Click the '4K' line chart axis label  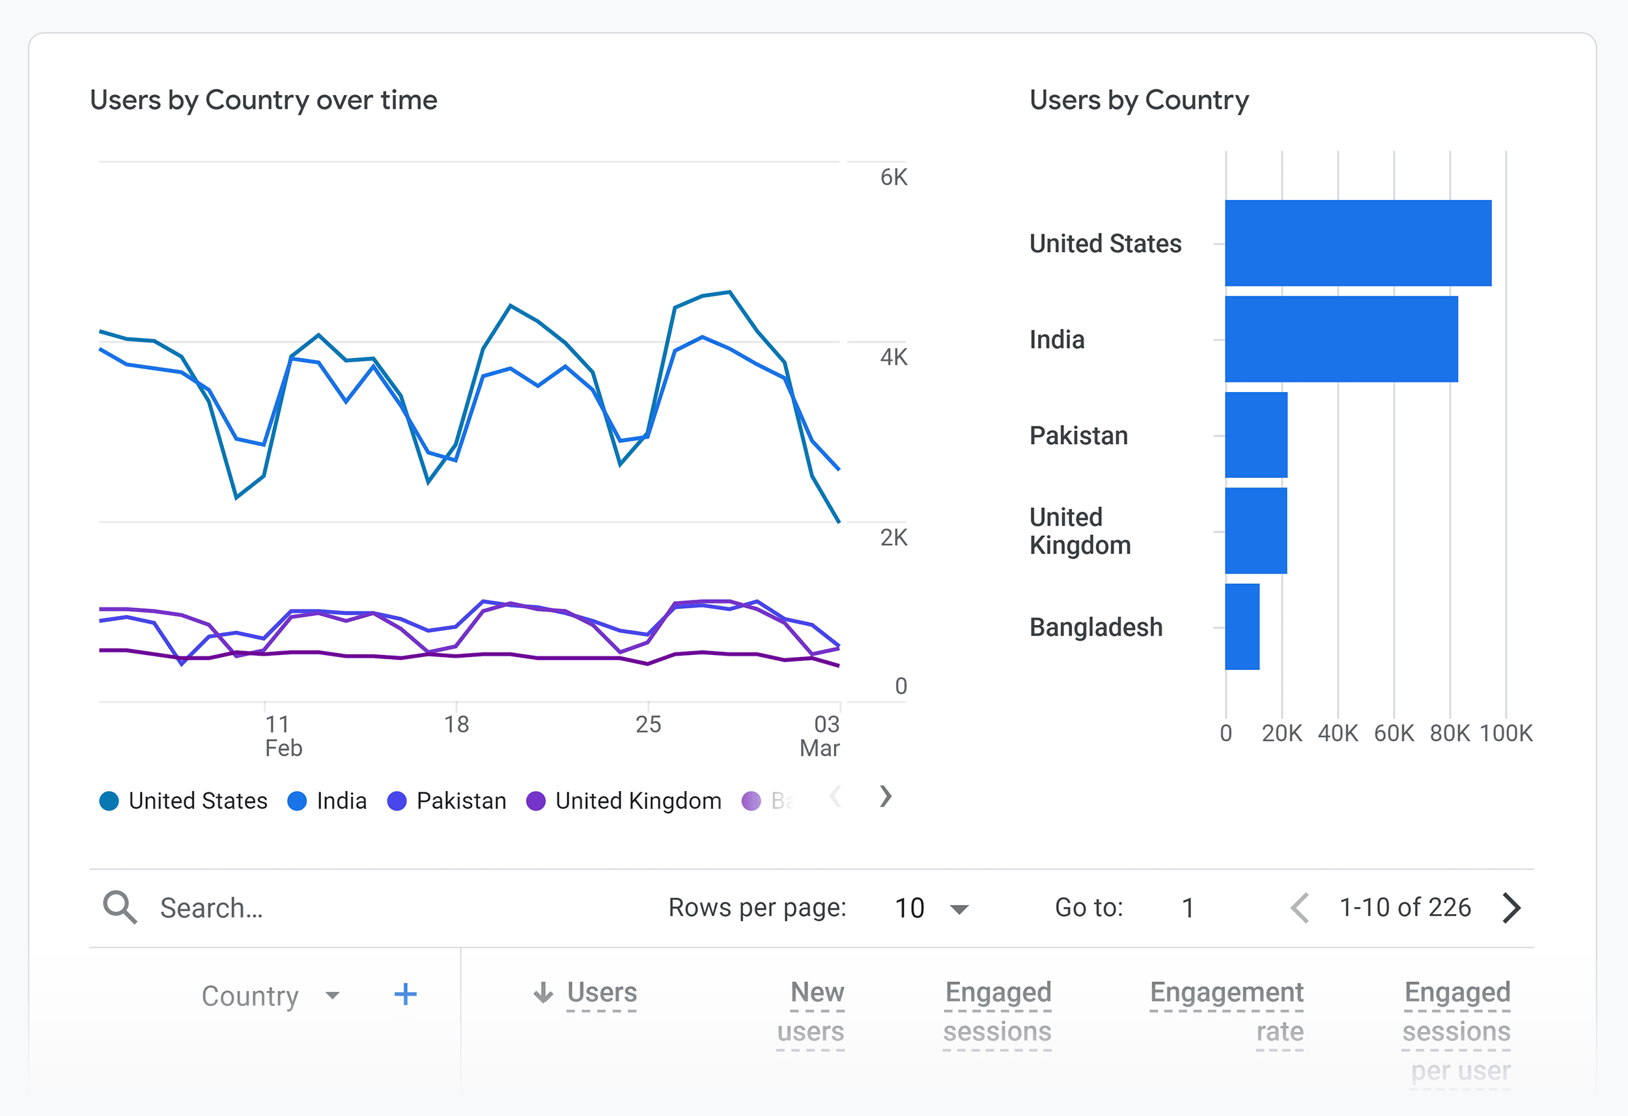coord(894,357)
